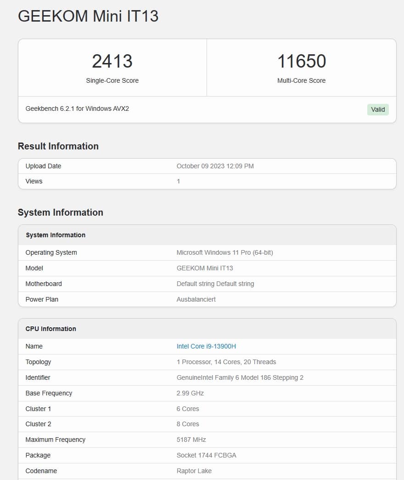Click the GEEKOM Mini IT13 page title
The height and width of the screenshot is (480, 404).
pyautogui.click(x=88, y=16)
